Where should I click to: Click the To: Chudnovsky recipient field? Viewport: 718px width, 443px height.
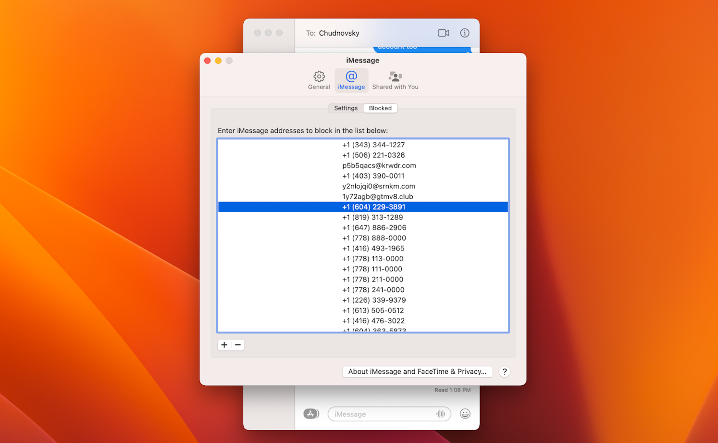click(x=339, y=33)
